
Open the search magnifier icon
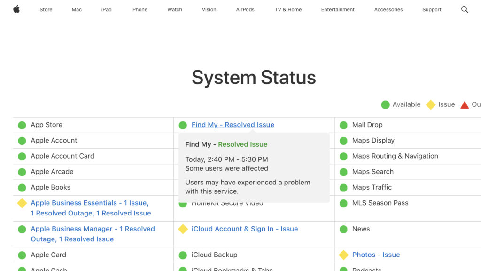click(x=465, y=9)
